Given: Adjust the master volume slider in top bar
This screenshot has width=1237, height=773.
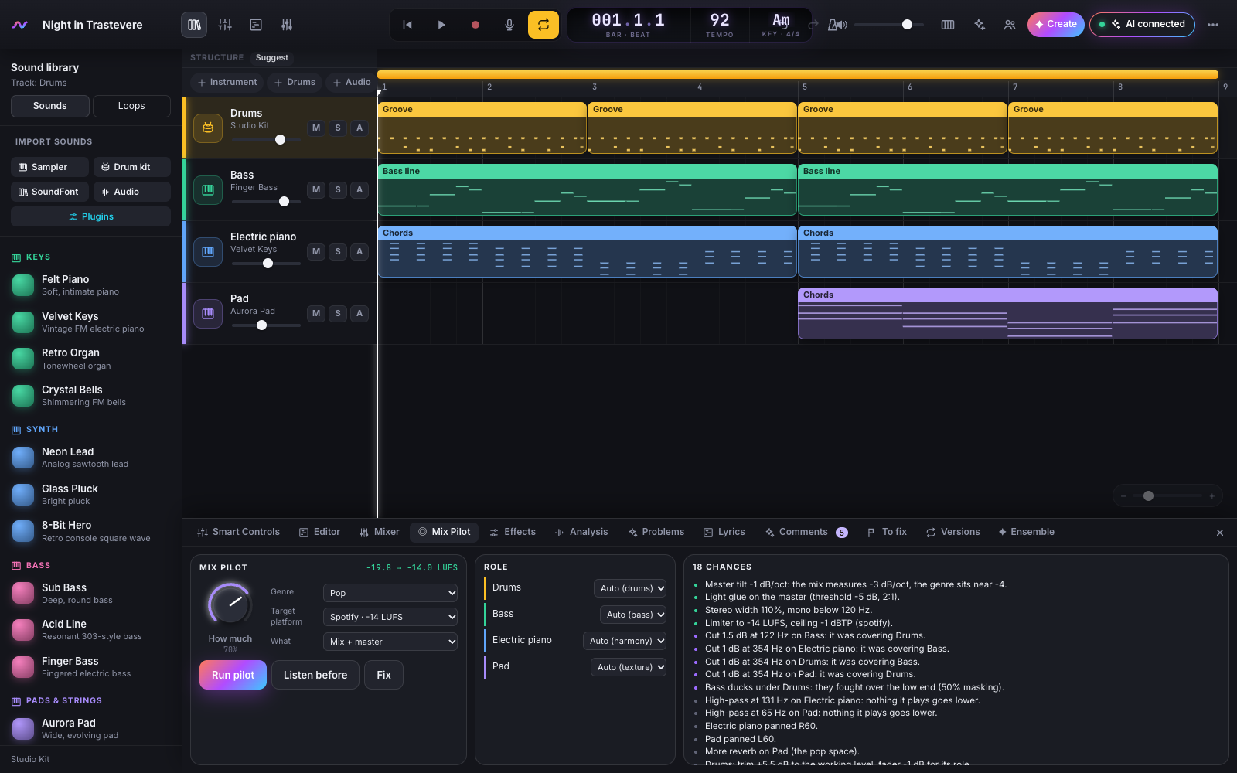Looking at the screenshot, I should coord(889,25).
